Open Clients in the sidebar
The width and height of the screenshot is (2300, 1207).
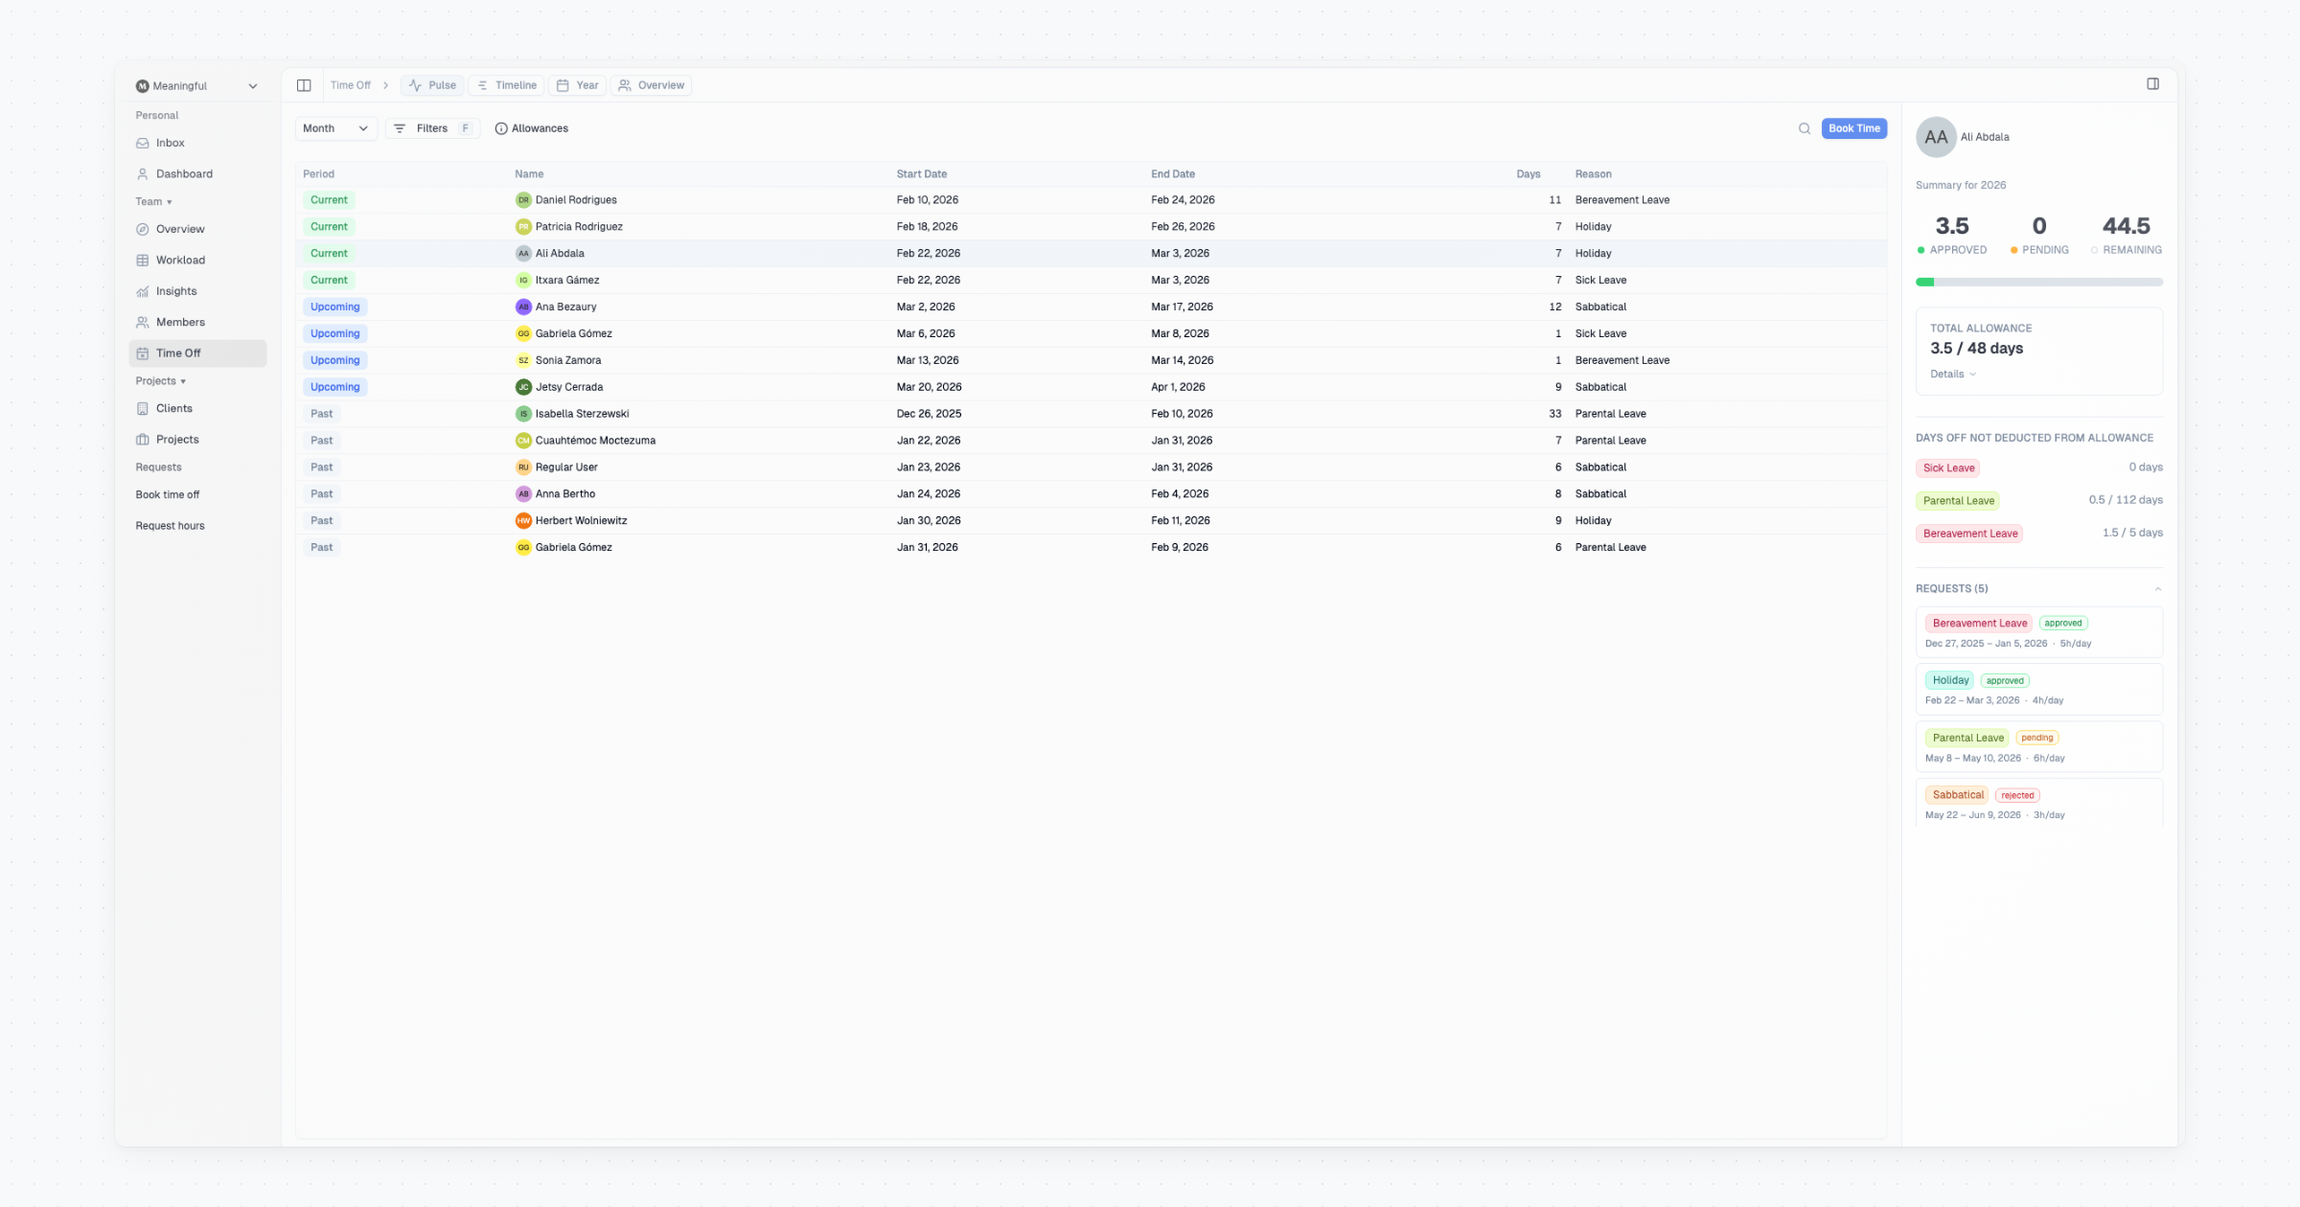174,408
